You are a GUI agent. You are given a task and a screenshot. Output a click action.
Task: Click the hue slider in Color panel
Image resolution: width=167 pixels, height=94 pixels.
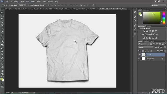(164, 18)
